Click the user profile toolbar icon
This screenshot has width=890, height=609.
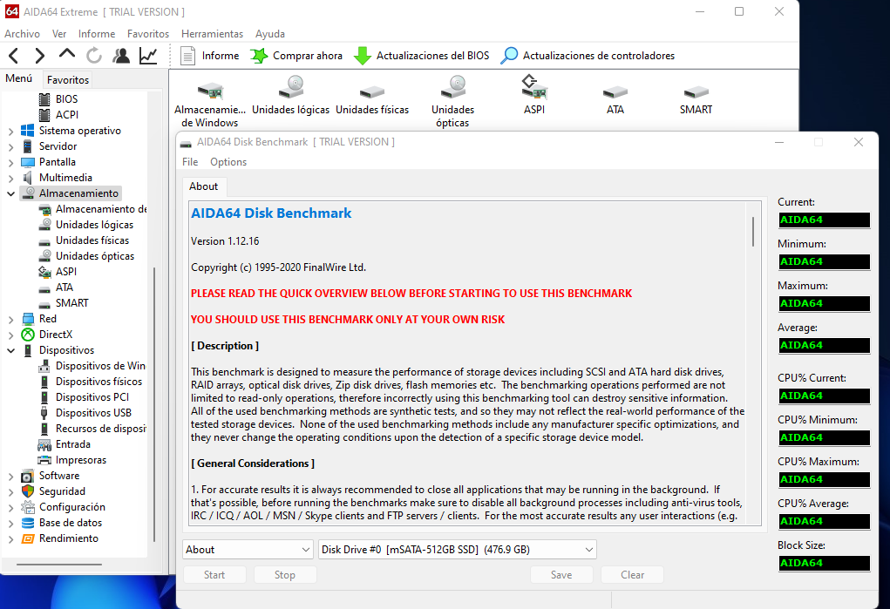point(121,56)
